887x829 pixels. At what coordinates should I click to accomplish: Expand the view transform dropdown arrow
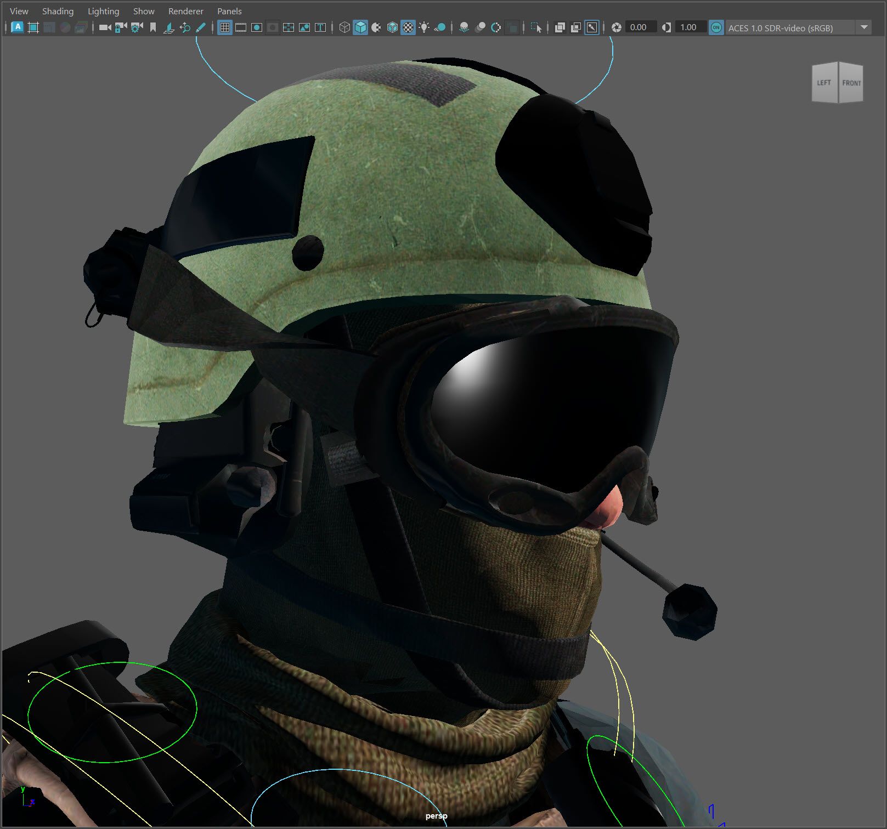pos(864,27)
